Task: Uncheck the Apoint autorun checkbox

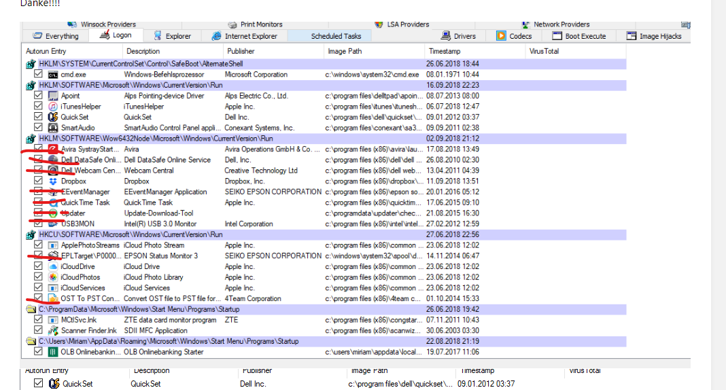Action: click(39, 95)
